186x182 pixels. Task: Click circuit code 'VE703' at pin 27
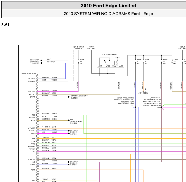click(54, 142)
